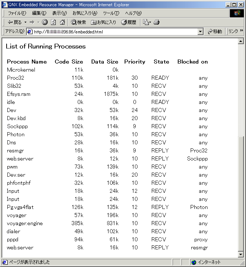This screenshot has width=246, height=267.
Task: Open the forward history dropdown arrow
Action: point(38,22)
